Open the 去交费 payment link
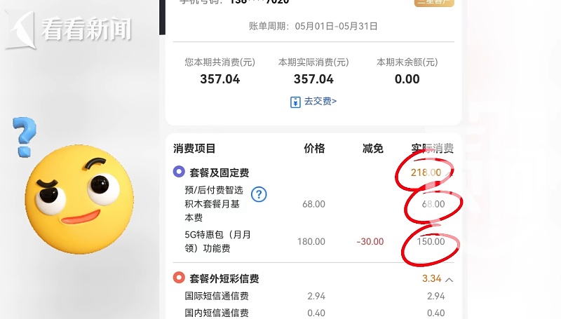 pos(320,102)
